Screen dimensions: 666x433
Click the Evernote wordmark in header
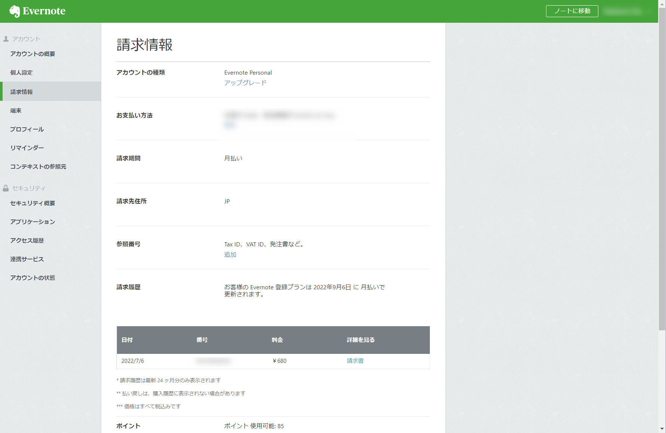[44, 11]
